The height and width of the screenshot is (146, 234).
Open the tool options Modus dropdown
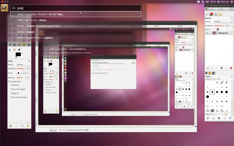coord(23,65)
